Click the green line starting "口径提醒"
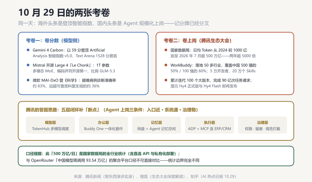Viewport: 312px width, 182px height. [x=103, y=153]
